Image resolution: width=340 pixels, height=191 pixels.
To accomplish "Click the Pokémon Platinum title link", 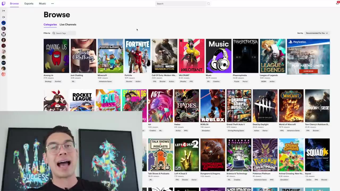I will 262,174.
